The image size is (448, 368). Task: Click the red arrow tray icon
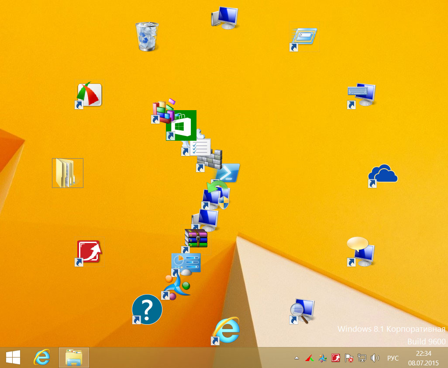[335, 358]
